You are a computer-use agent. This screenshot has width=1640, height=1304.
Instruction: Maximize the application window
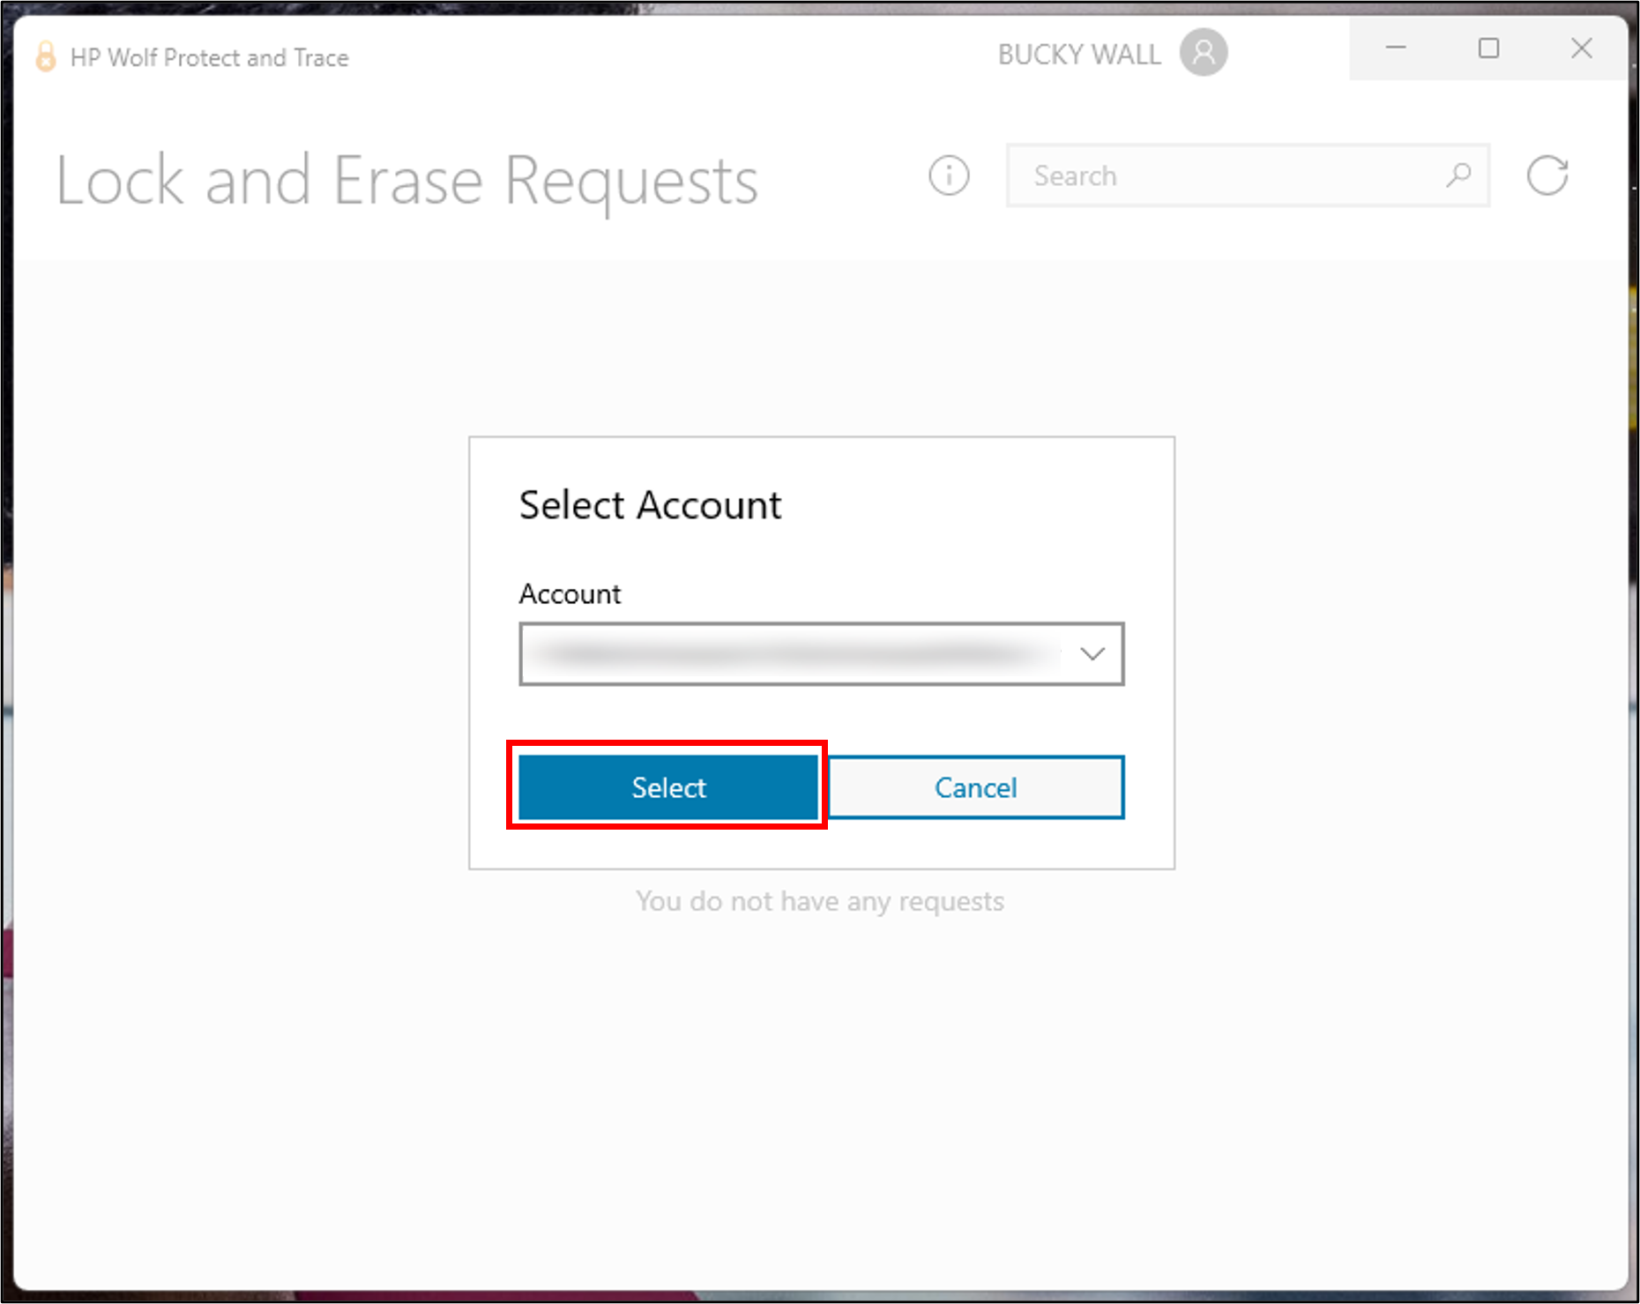pos(1489,49)
